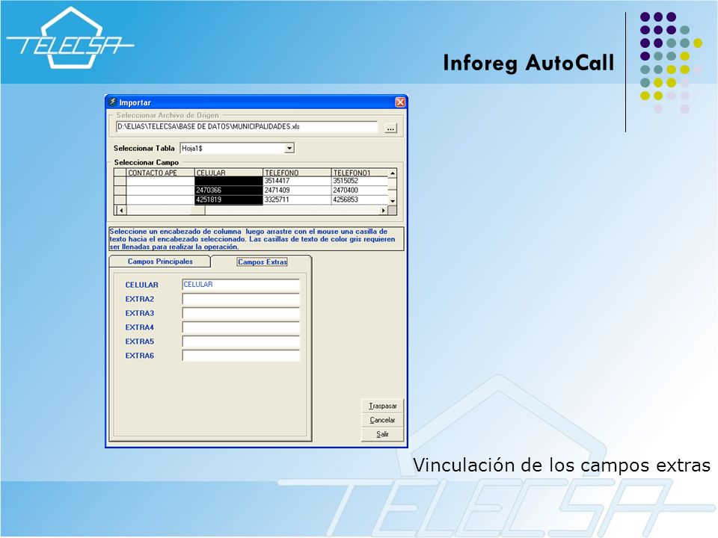Click cell 2470400 in the grid
This screenshot has height=538, width=718.
[x=360, y=191]
